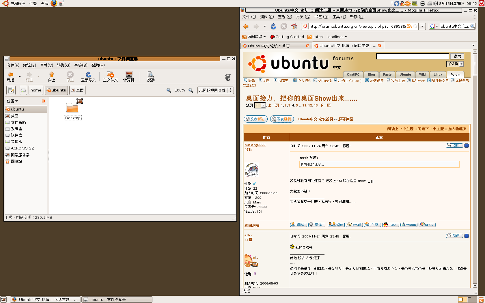Toggle text location entry pencil button
The image size is (485, 303).
coord(11,90)
